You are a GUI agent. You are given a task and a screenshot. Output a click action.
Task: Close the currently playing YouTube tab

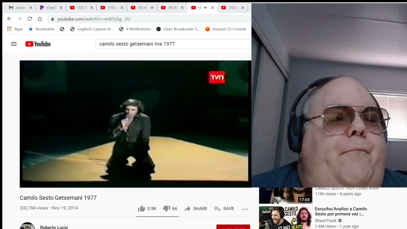(212, 8)
